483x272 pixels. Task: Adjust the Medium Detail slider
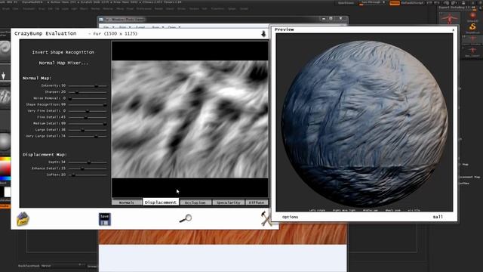(x=88, y=123)
